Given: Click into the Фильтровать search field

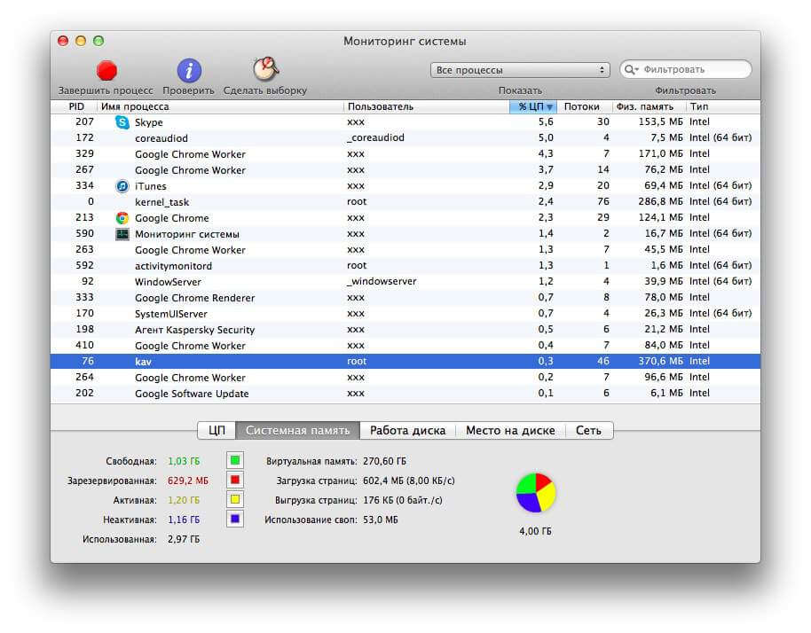Looking at the screenshot, I should tap(685, 69).
